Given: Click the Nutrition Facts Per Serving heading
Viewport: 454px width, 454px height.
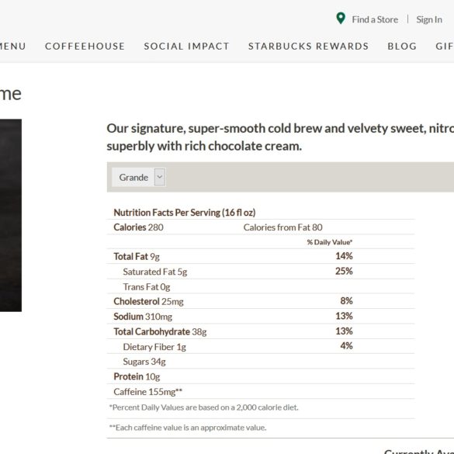Looking at the screenshot, I should click(x=185, y=213).
